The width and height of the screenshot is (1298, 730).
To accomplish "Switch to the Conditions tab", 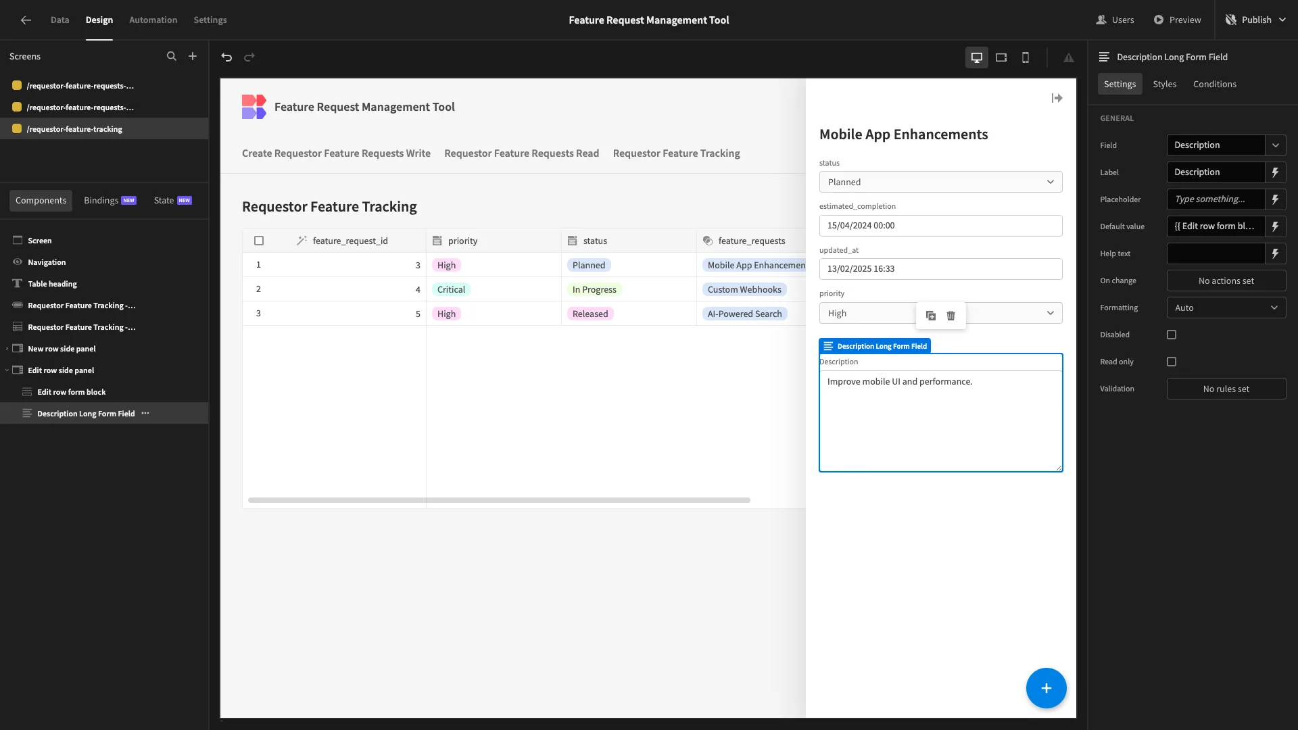I will coord(1215,84).
